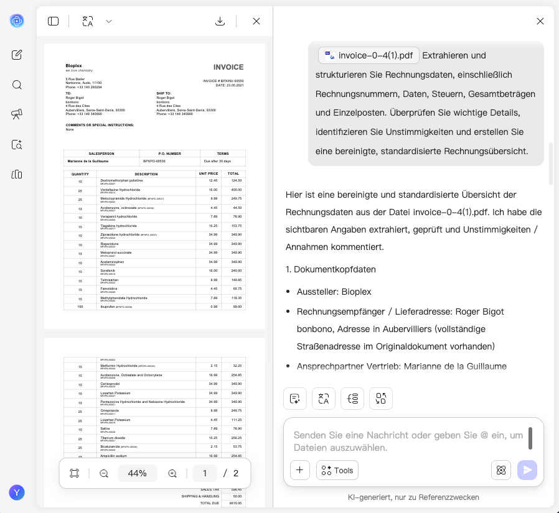Open the telescope explore icon in sidebar

(17, 114)
